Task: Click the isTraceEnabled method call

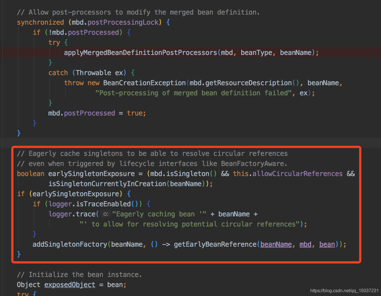Action: [x=103, y=204]
